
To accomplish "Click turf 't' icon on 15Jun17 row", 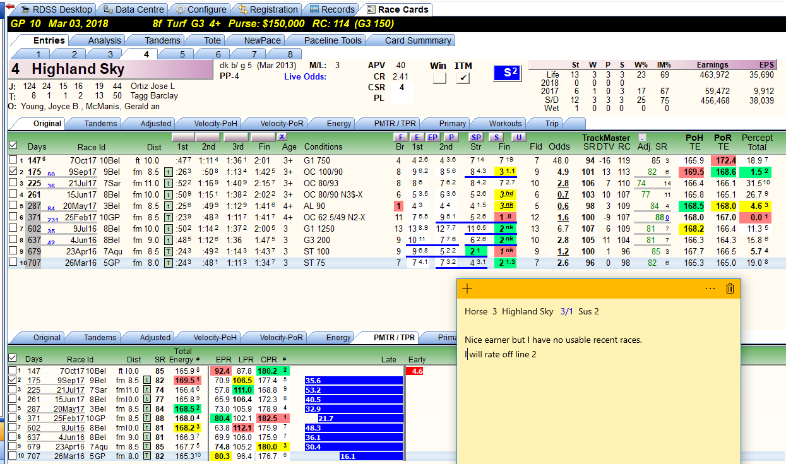I will click(169, 194).
